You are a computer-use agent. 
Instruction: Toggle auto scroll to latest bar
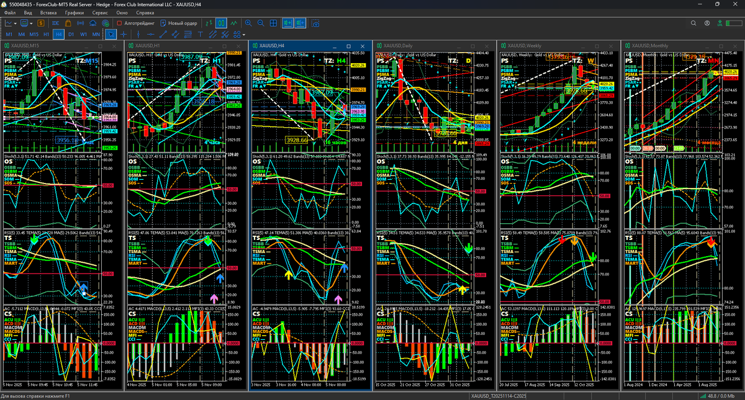(287, 23)
